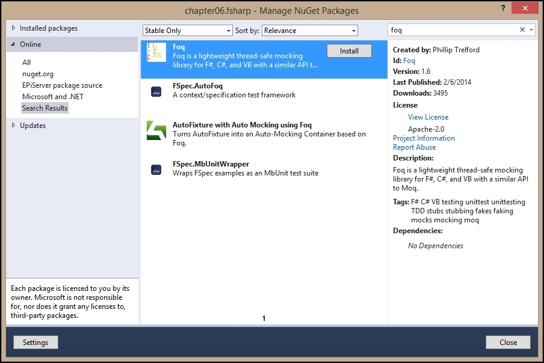The image size is (544, 363).
Task: Collapse the Online section
Action: (13, 44)
